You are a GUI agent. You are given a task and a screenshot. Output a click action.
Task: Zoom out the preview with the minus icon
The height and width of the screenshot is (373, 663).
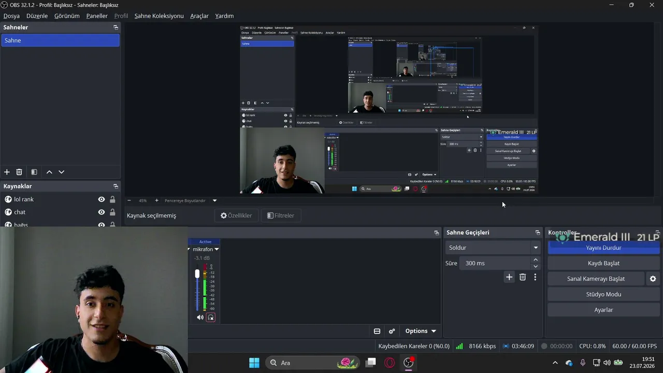pyautogui.click(x=129, y=200)
